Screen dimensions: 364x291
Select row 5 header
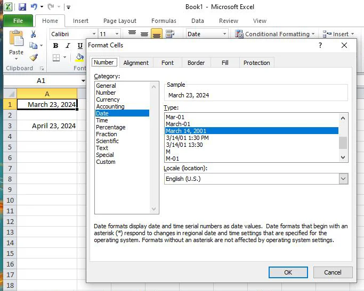pyautogui.click(x=10, y=147)
